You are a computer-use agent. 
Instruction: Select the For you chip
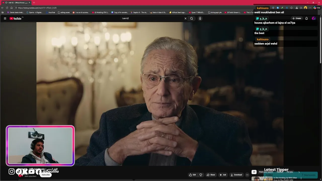coord(290,172)
